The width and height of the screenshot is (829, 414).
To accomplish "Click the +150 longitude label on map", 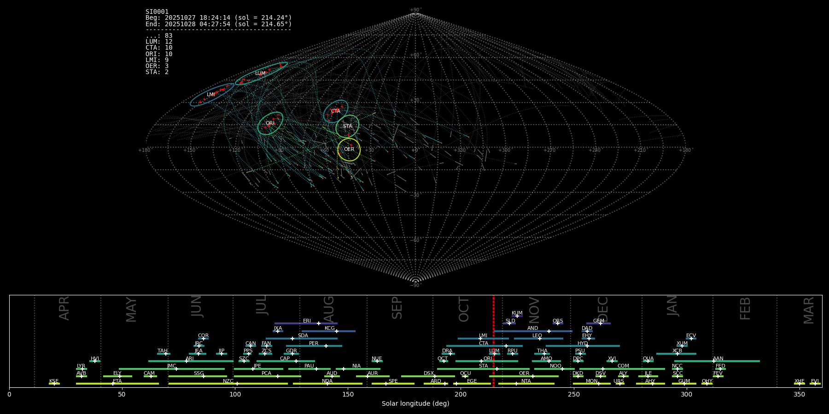I will point(189,150).
